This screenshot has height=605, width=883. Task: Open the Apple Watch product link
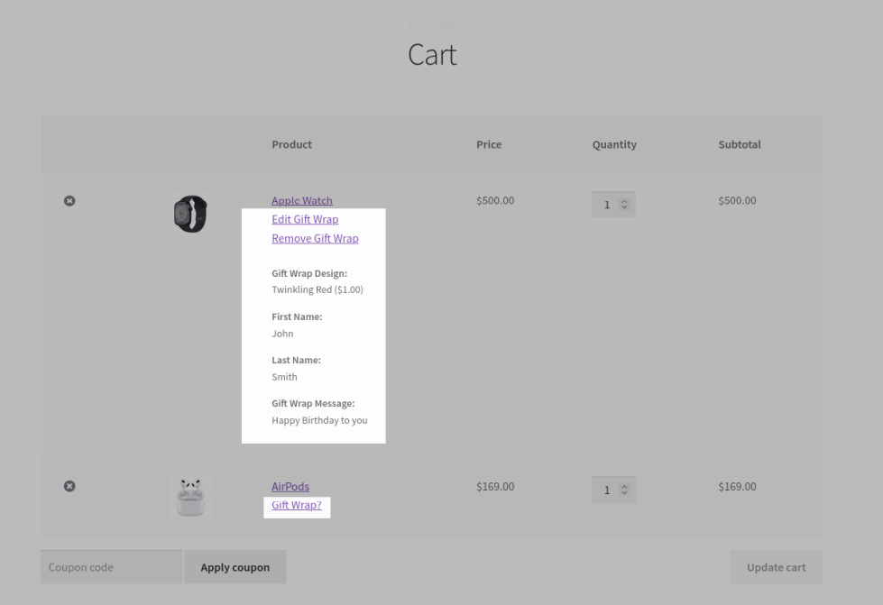pyautogui.click(x=302, y=200)
